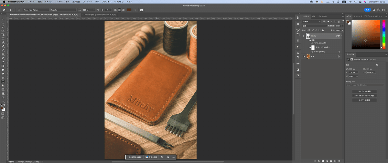Open the 通常 blend mode dropdown
388x163 pixels.
314,26
